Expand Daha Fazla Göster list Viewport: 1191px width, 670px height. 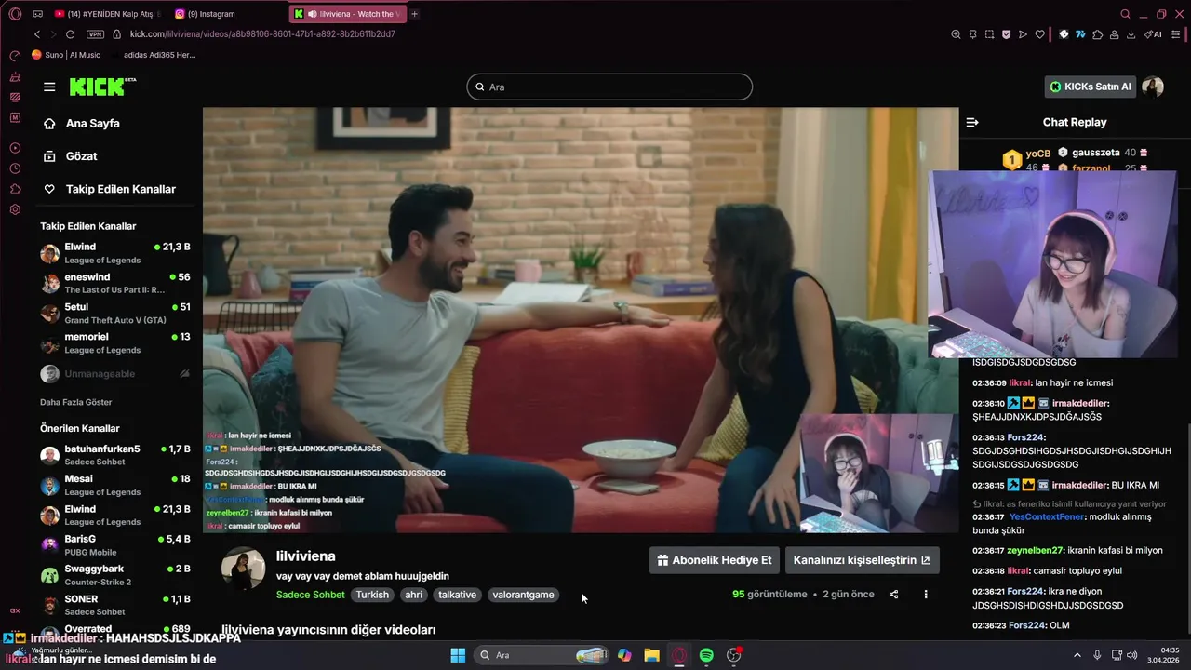point(75,402)
